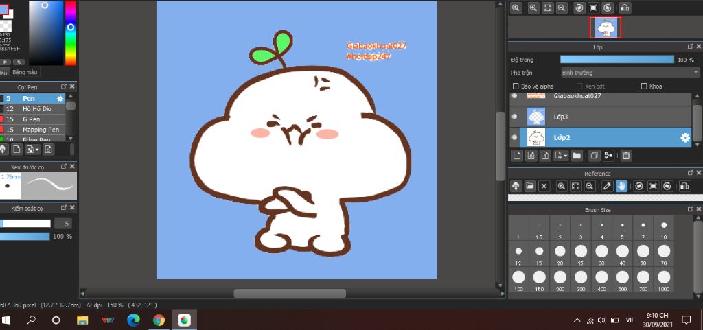Open the add-layer type dropdown arrow

point(566,155)
